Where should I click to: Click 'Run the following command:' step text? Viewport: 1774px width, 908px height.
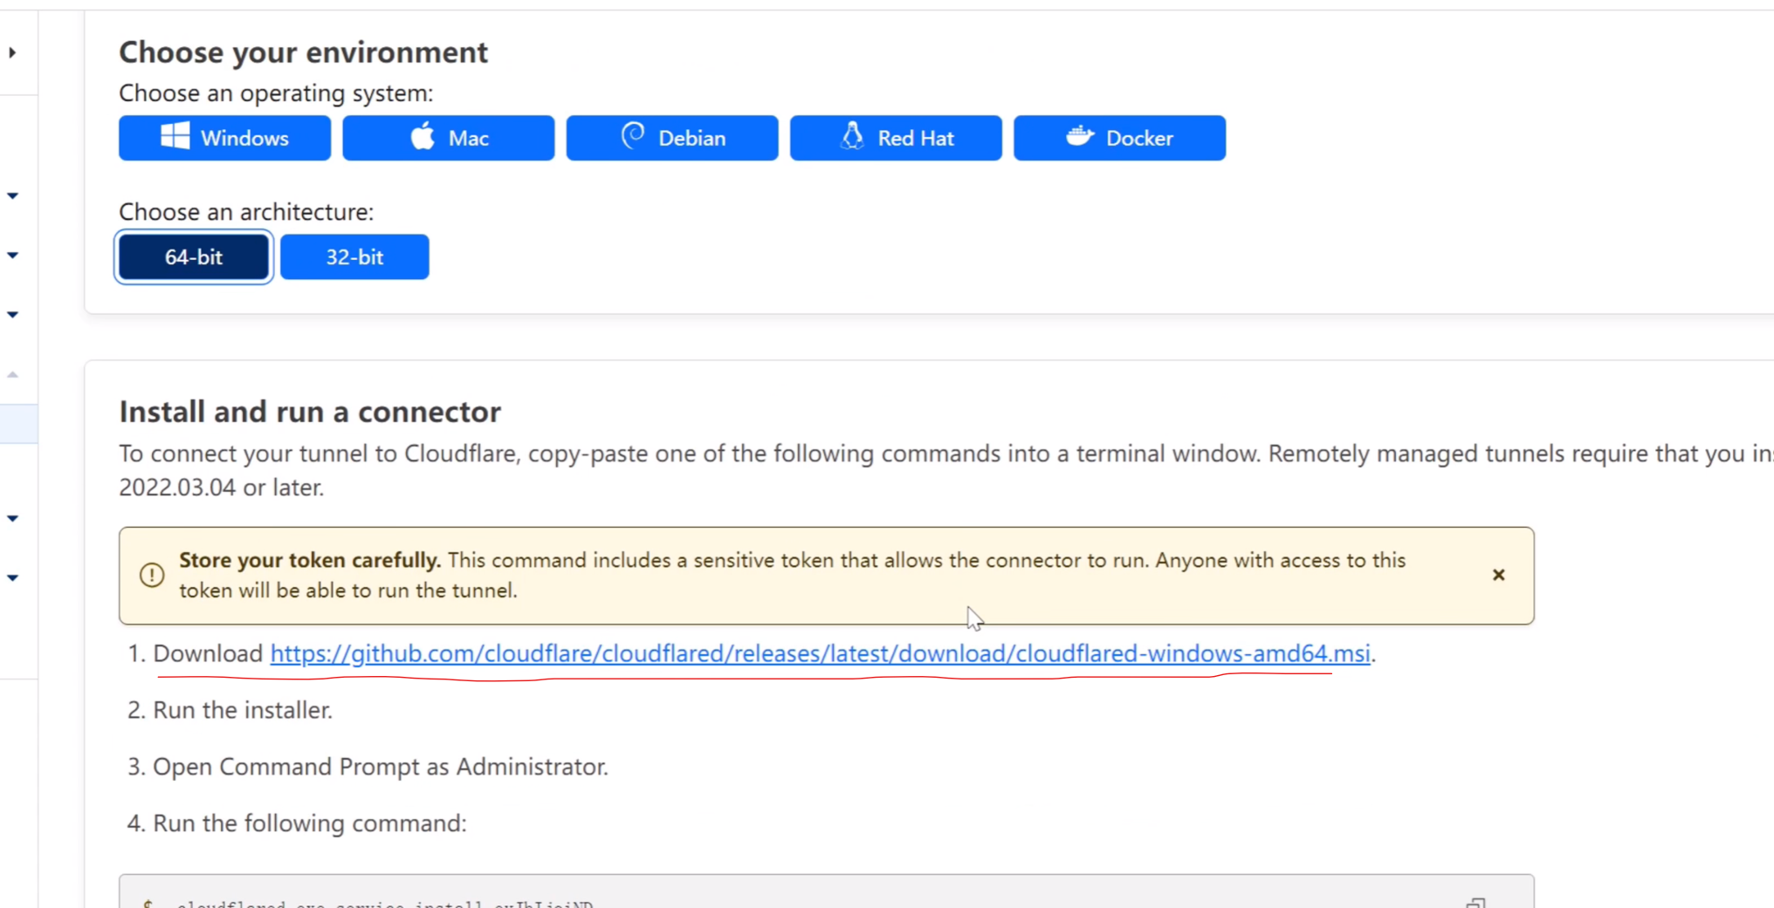pyautogui.click(x=310, y=823)
